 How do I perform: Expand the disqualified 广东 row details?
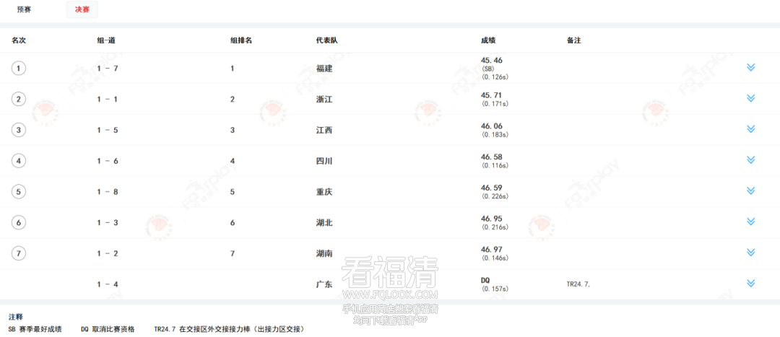tap(750, 284)
